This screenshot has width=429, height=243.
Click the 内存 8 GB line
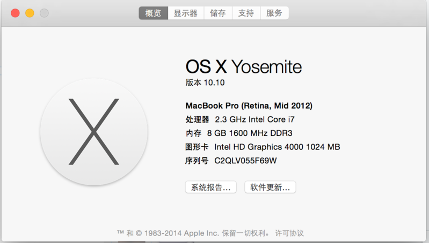(238, 133)
